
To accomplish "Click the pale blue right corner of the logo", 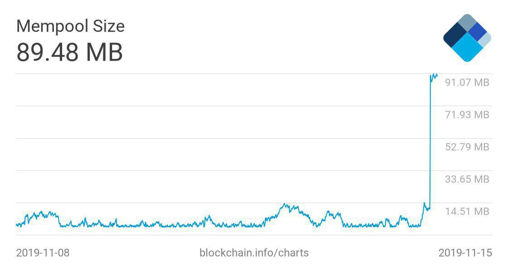I will [485, 40].
